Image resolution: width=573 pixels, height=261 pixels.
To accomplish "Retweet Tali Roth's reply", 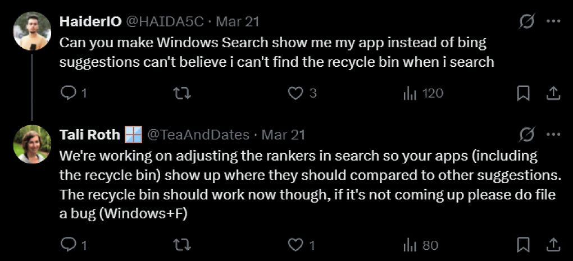I will (181, 245).
